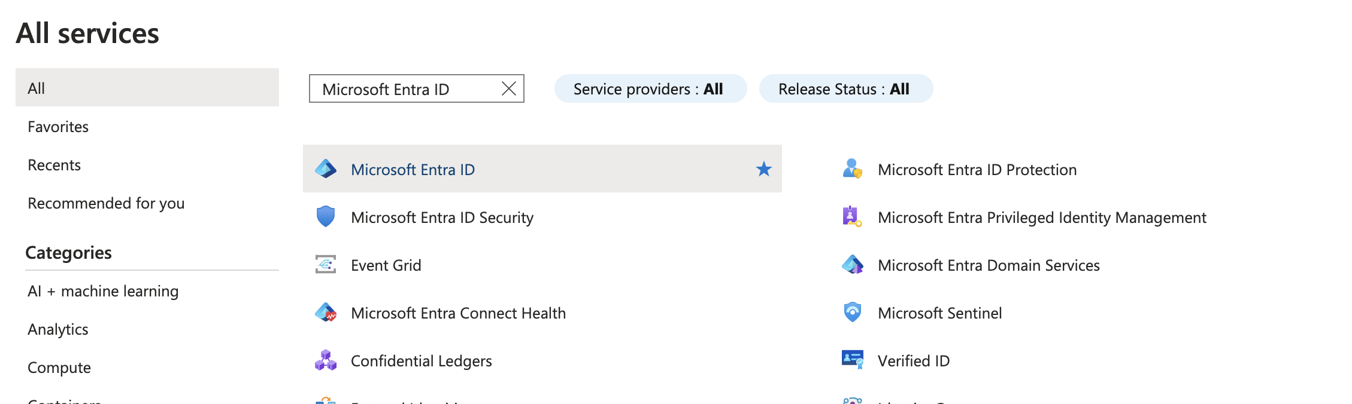The image size is (1352, 404).
Task: Click the Microsoft Entra ID service icon
Action: tap(326, 169)
